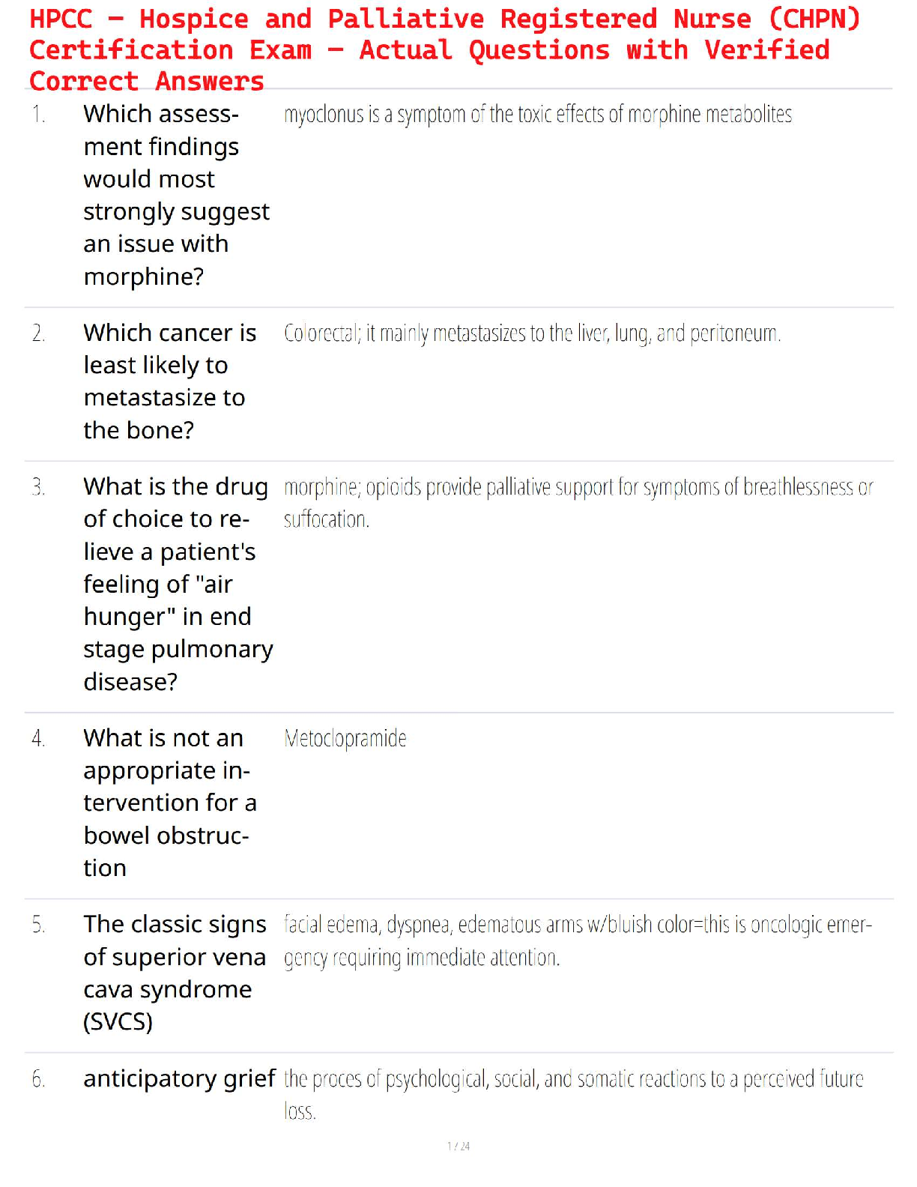Click the perceived future loss definition
The width and height of the screenshot is (917, 1187).
coord(573,1094)
